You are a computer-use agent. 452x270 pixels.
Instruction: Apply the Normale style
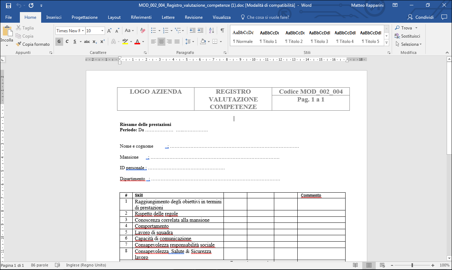click(243, 37)
